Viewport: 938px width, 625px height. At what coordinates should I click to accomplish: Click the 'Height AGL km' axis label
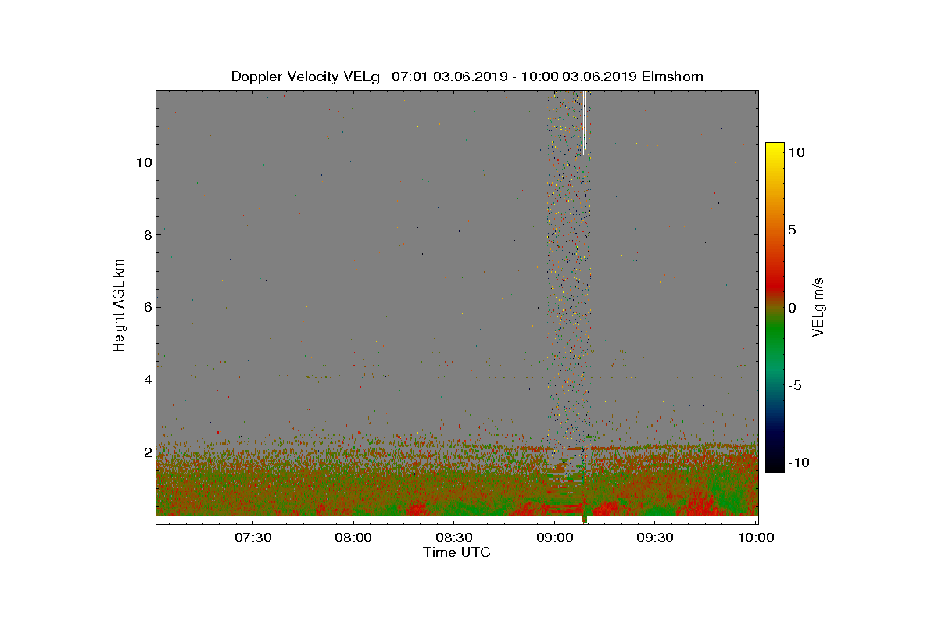[x=119, y=305]
